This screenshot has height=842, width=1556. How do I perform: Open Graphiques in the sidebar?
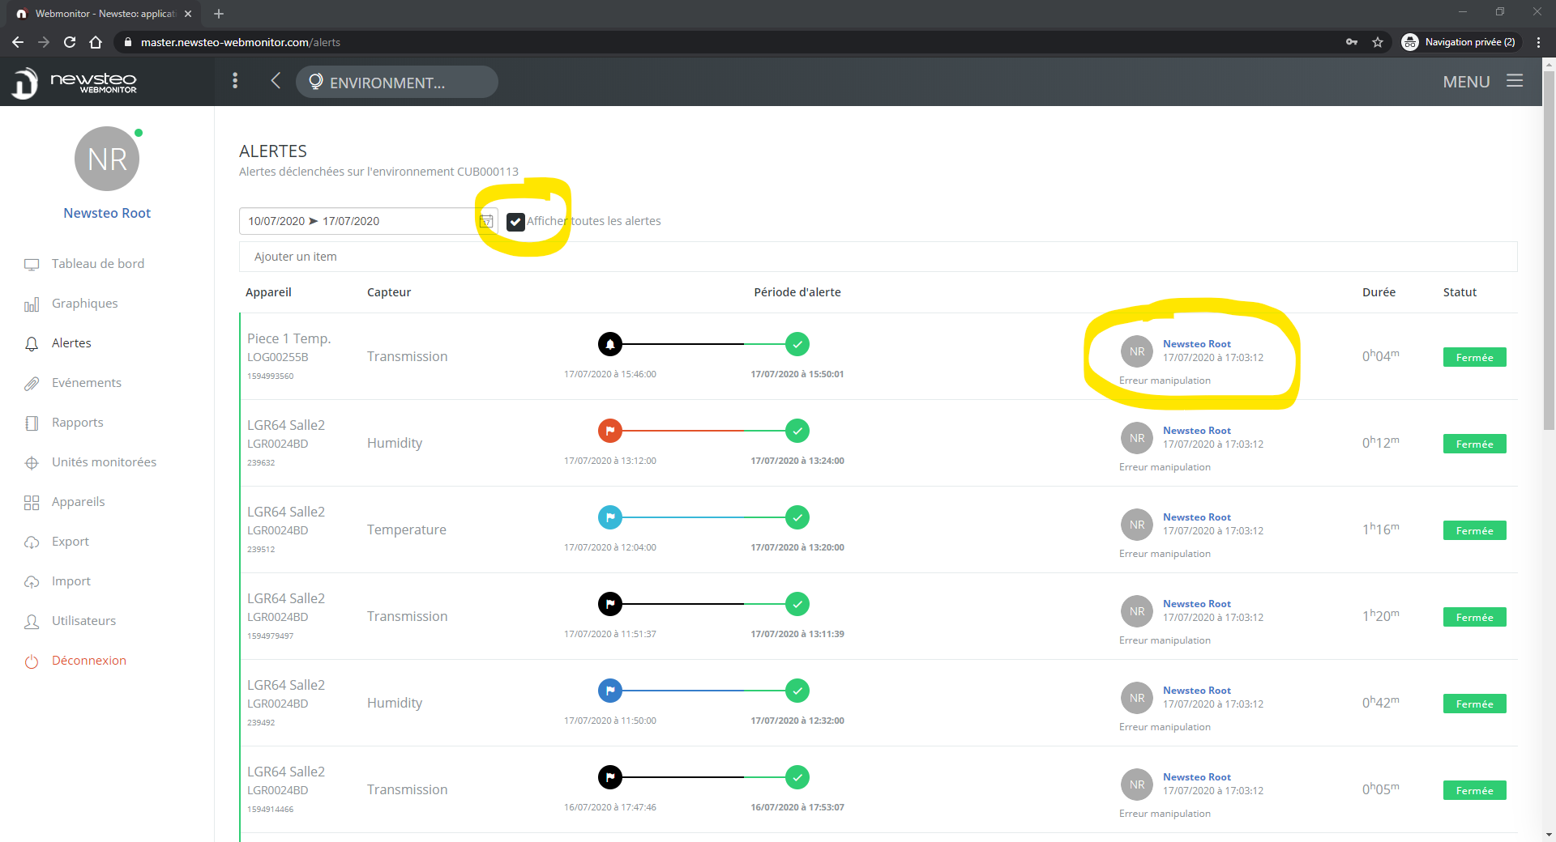click(x=84, y=304)
